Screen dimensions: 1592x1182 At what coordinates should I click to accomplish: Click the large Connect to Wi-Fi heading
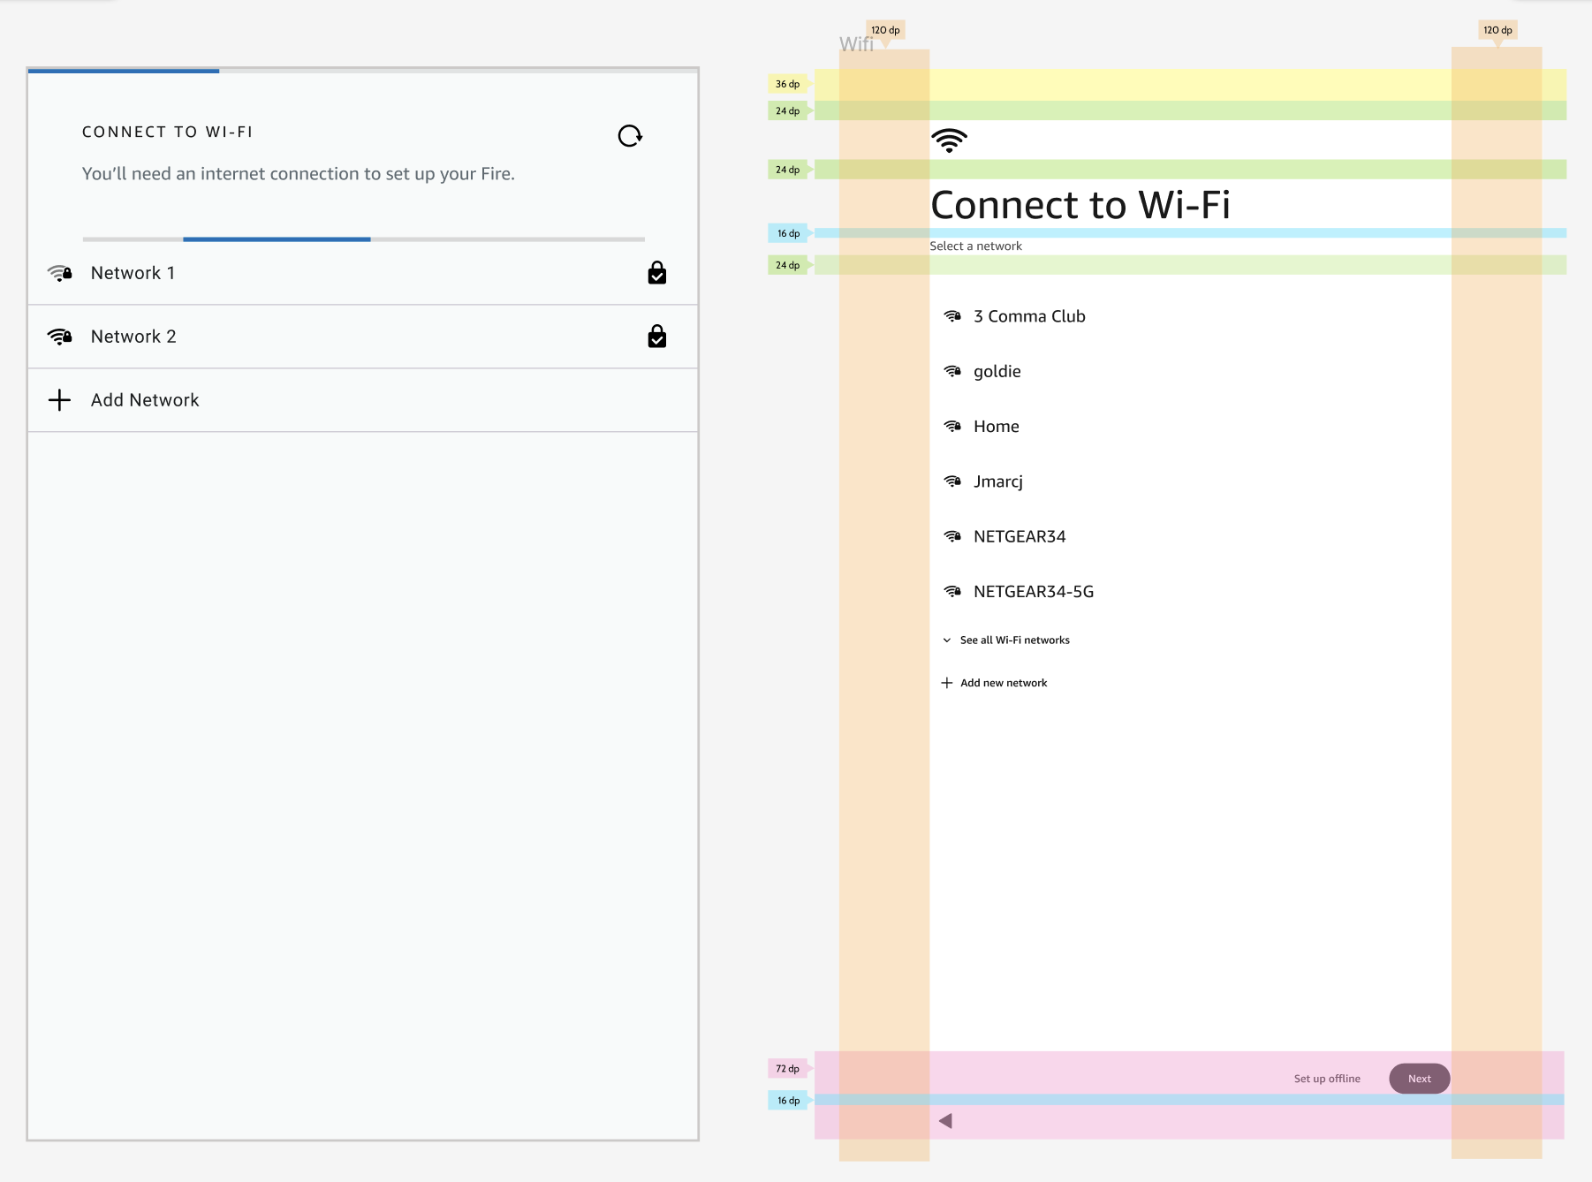(x=1080, y=205)
